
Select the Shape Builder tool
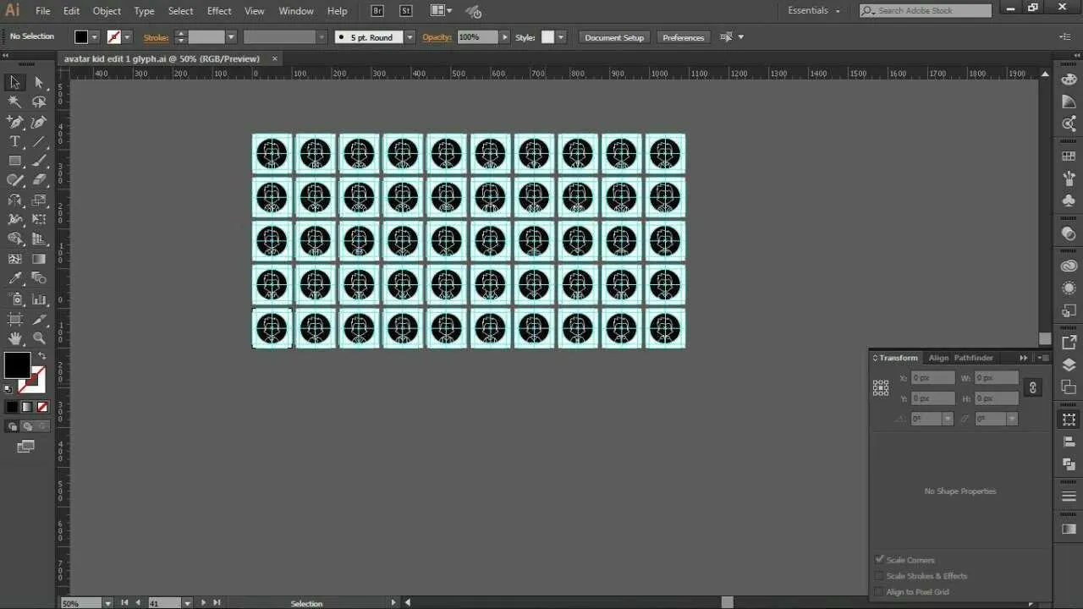[x=14, y=239]
